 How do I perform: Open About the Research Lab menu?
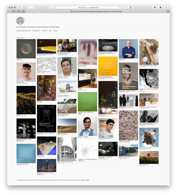click(24, 31)
